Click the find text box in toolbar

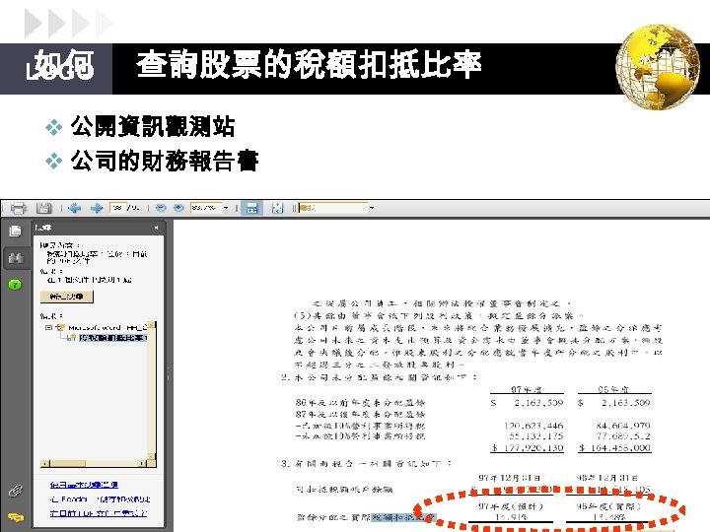(x=333, y=208)
